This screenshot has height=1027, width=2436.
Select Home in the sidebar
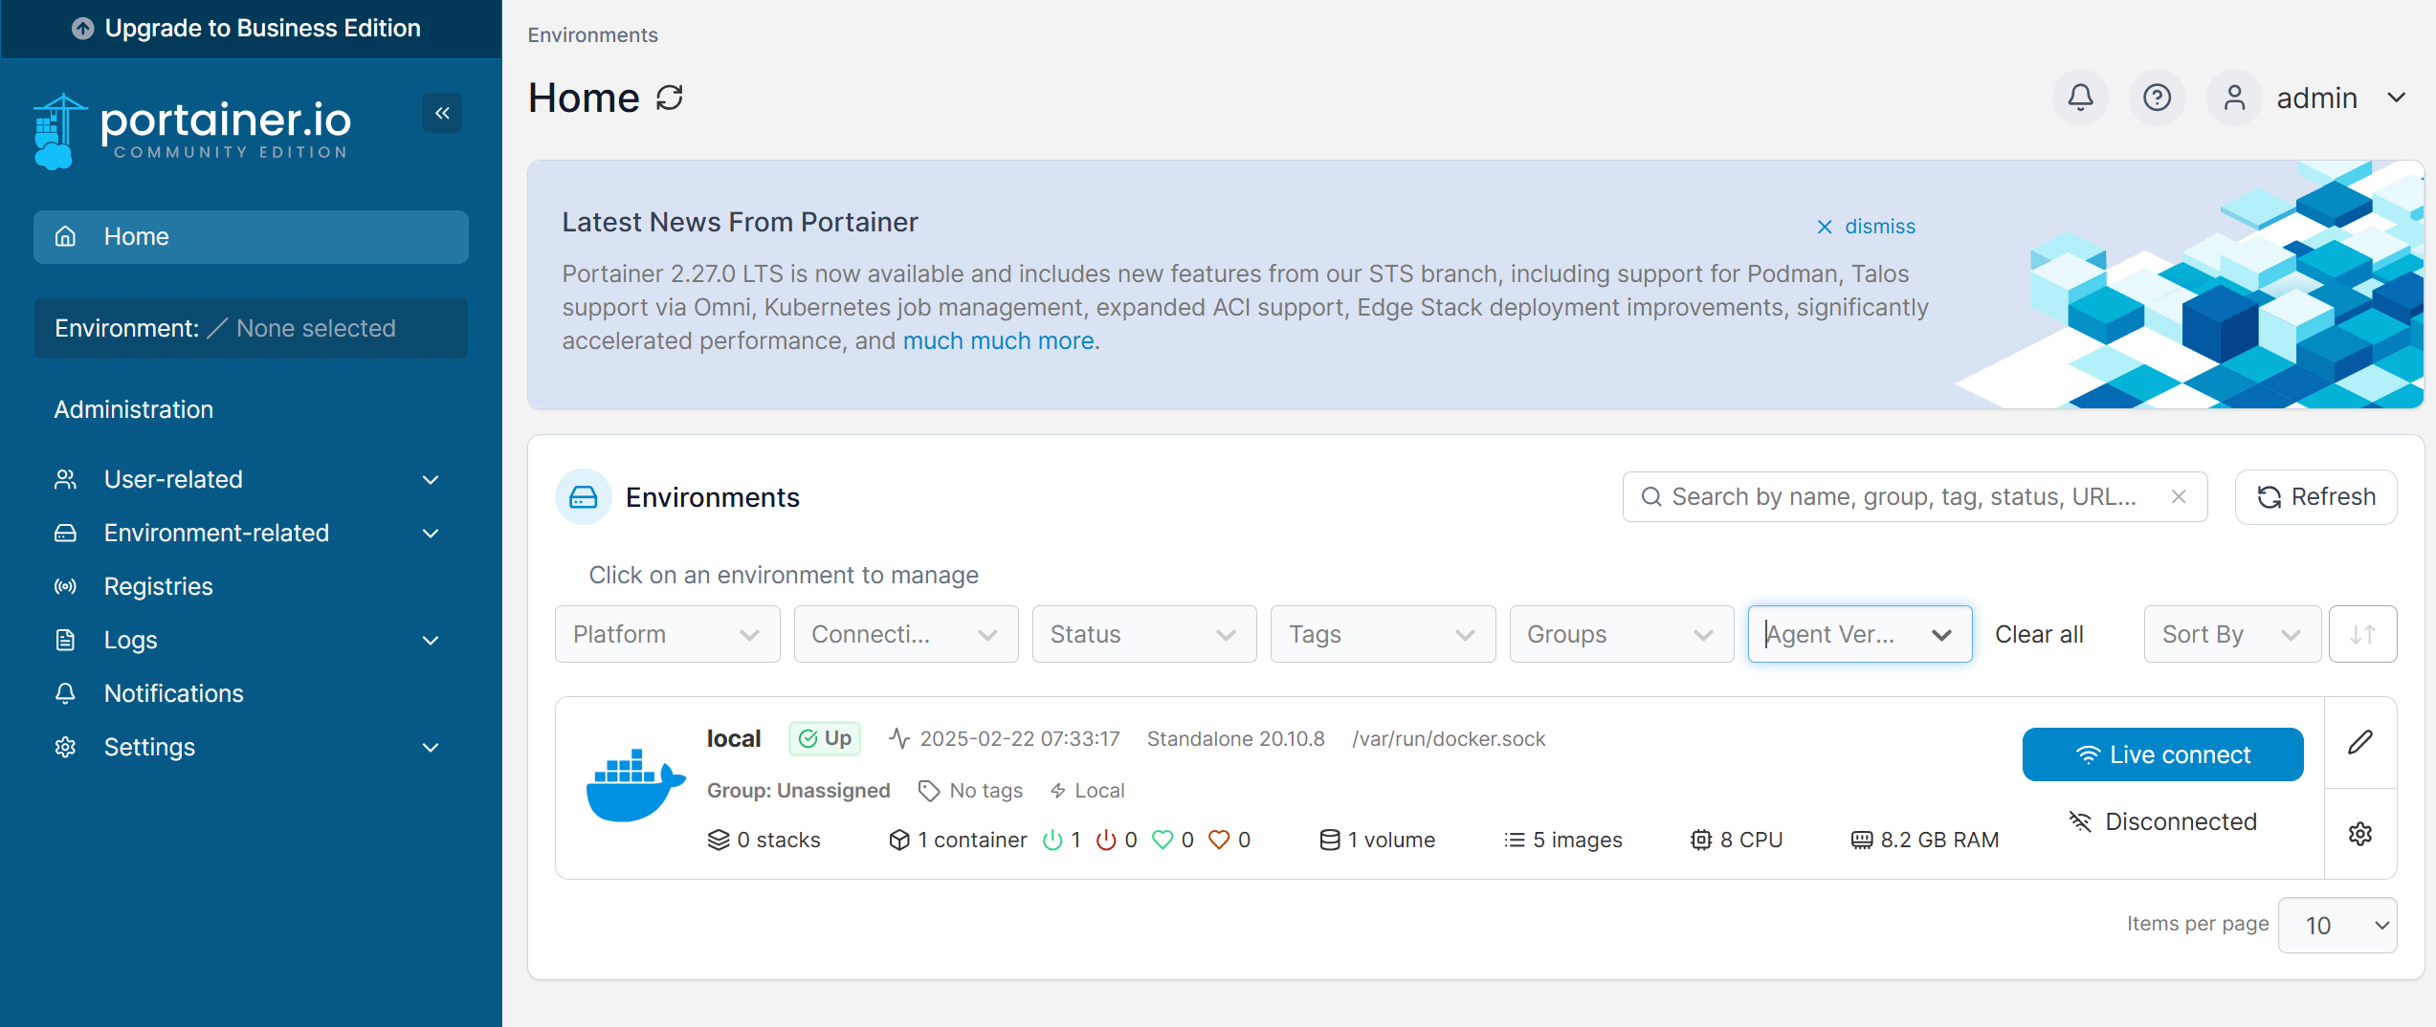(251, 236)
